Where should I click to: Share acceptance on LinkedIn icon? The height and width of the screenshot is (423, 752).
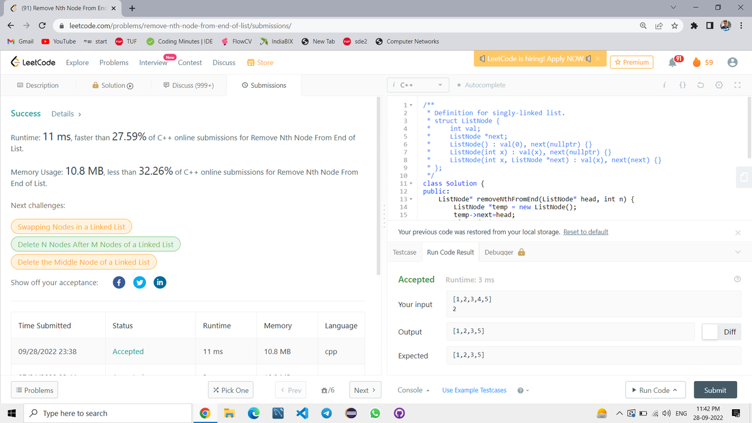pyautogui.click(x=159, y=282)
